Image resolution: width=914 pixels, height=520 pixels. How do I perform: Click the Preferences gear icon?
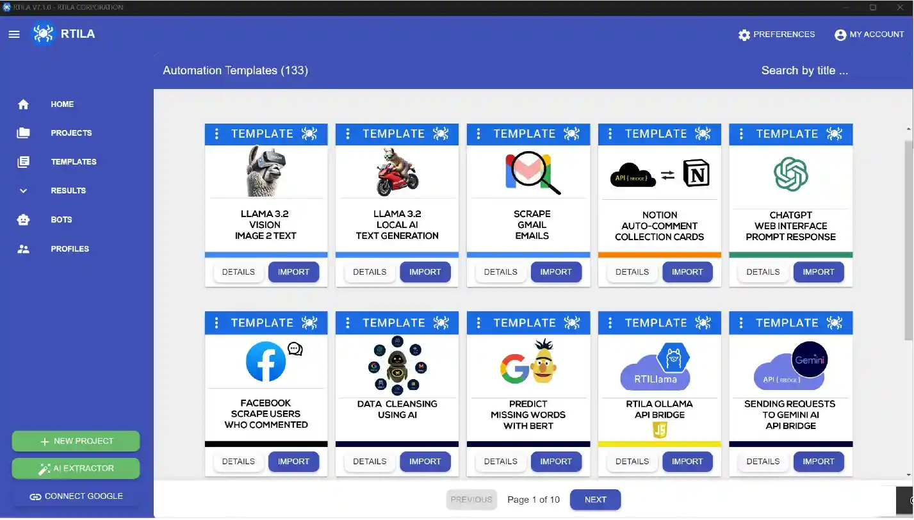tap(744, 35)
